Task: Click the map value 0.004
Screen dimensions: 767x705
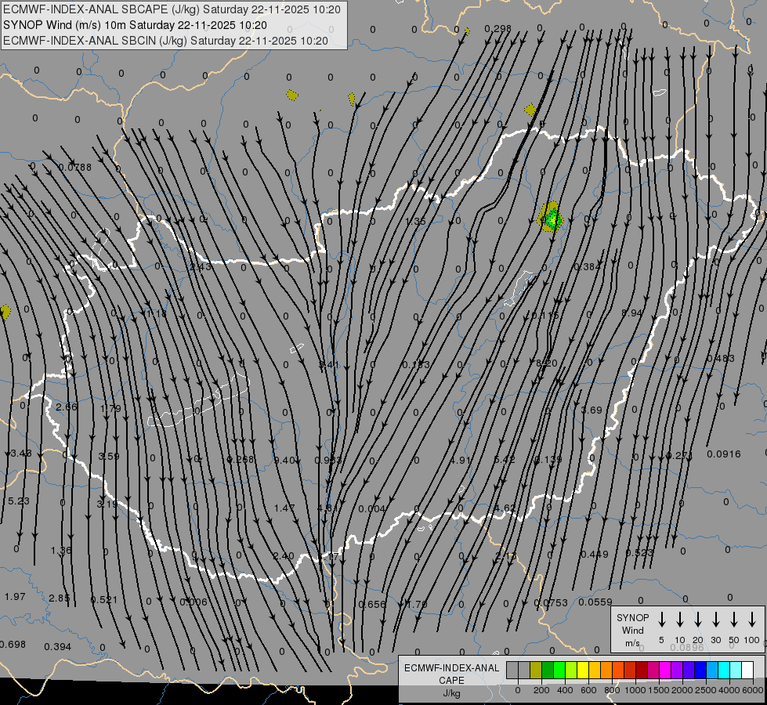Action: tap(372, 509)
